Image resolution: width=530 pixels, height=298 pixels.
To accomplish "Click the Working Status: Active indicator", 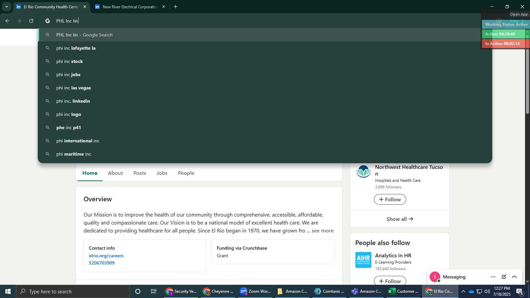I will [x=506, y=25].
